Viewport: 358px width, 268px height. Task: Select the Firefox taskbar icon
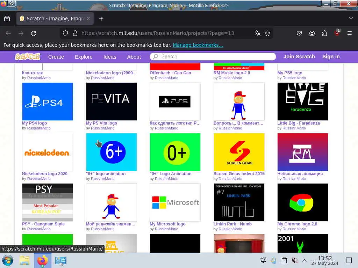(x=42, y=260)
